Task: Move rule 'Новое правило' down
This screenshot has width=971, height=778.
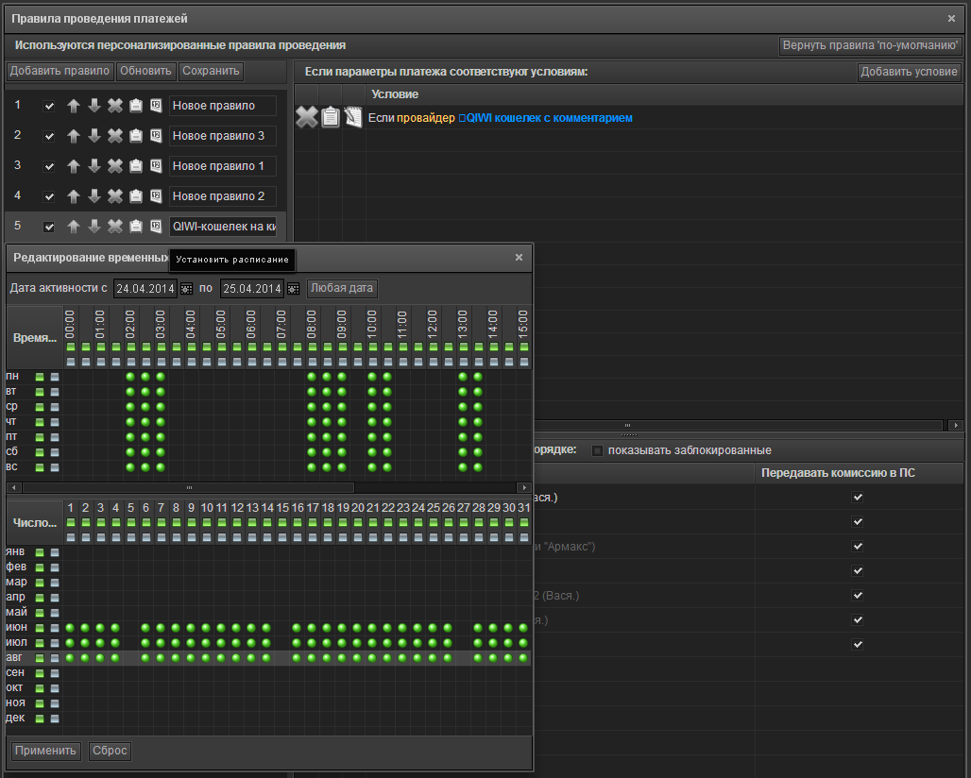Action: (x=94, y=106)
